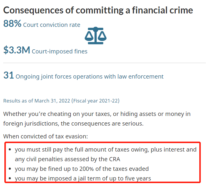Click the 'Fiscal year 2021-22' text
Screen dimensions: 206x186
[x=96, y=101]
